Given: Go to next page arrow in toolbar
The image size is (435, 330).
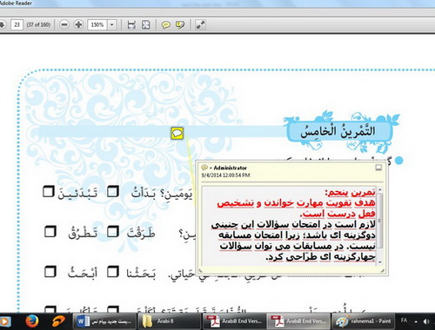Looking at the screenshot, I should 2,25.
